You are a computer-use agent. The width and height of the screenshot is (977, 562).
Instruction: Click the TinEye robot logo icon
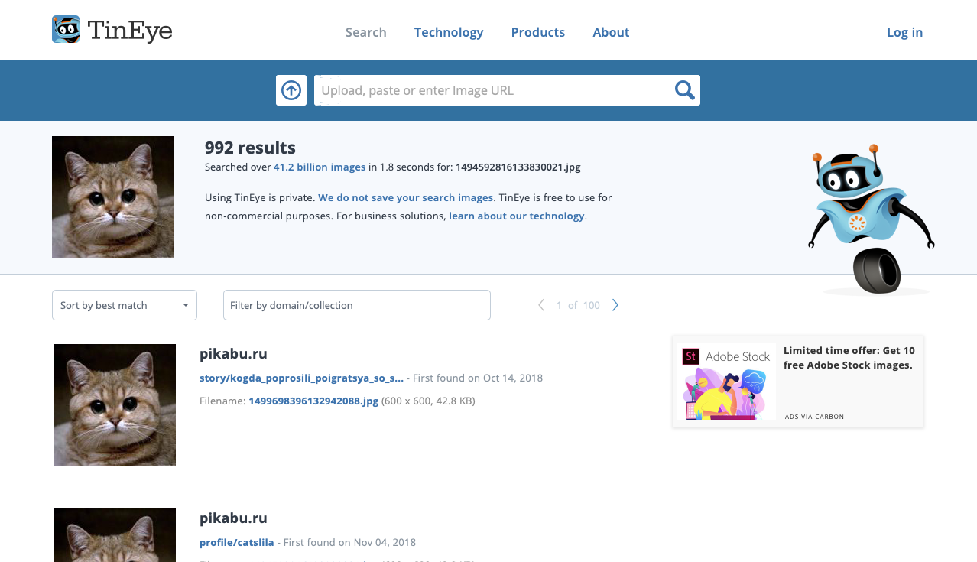66,30
